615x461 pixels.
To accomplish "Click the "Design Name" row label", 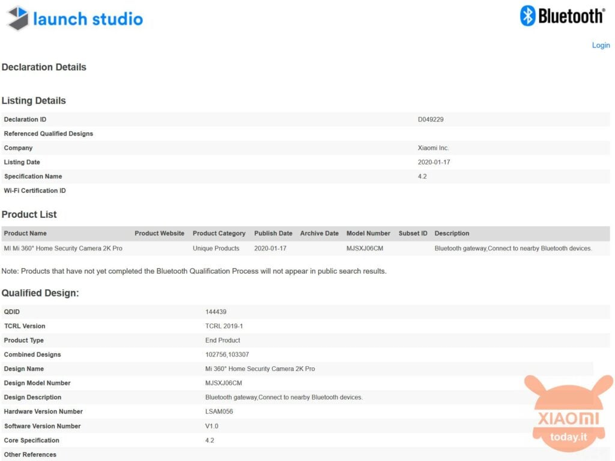I will [x=24, y=369].
